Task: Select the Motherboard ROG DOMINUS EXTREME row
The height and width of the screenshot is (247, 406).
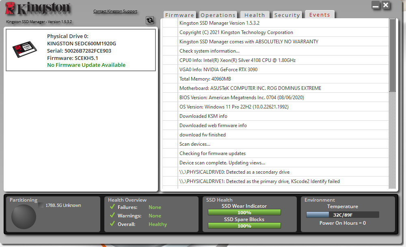Action: [276, 88]
